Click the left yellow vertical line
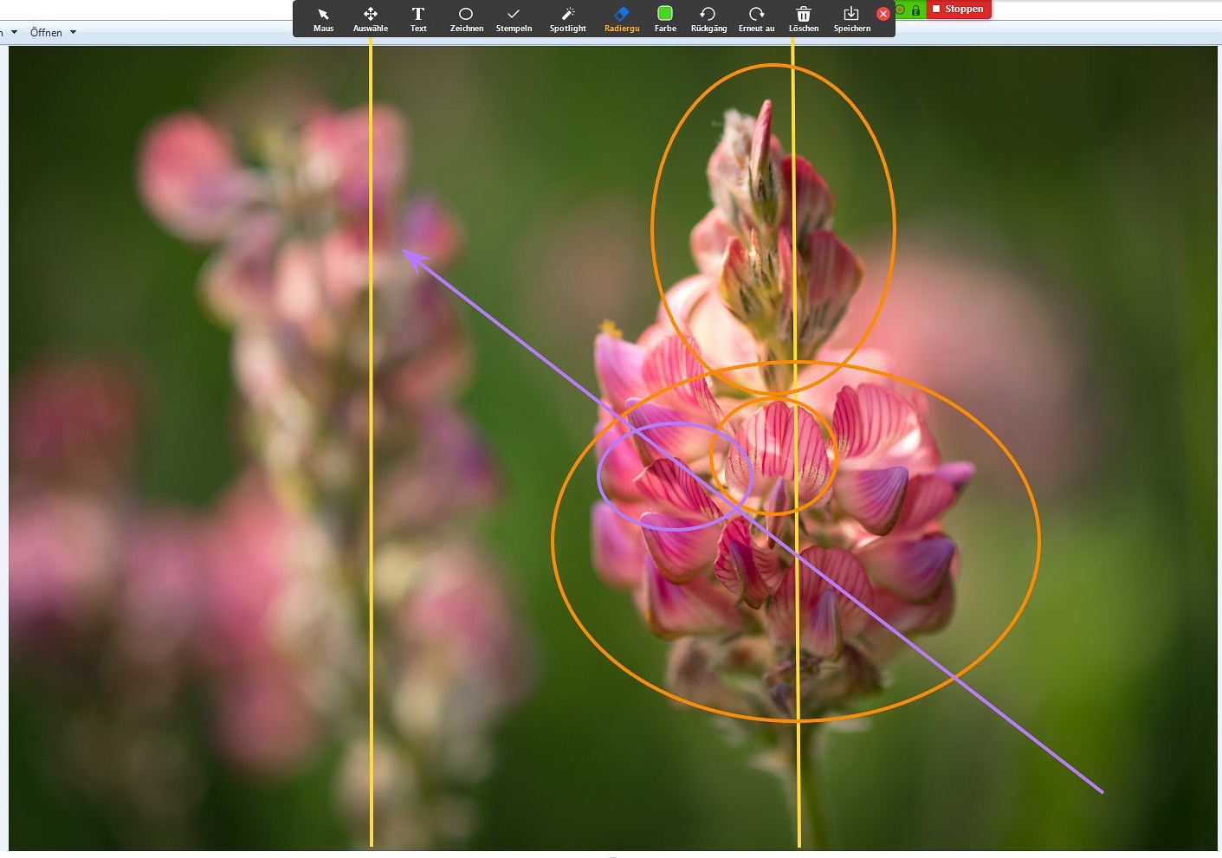1222x858 pixels. click(x=372, y=606)
